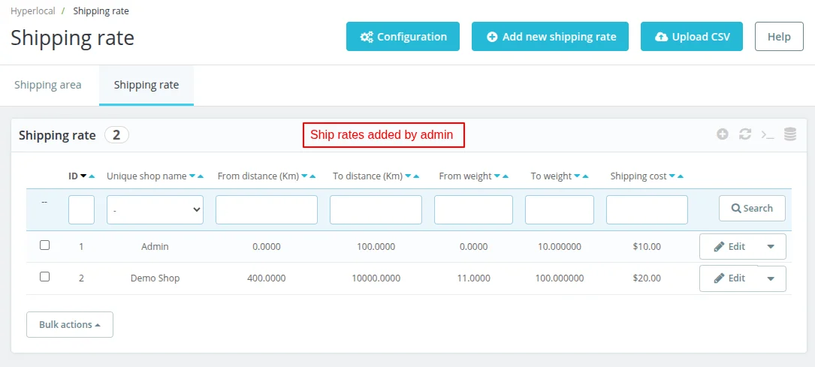Click Unique shop name column header
The image size is (815, 367).
(x=146, y=176)
